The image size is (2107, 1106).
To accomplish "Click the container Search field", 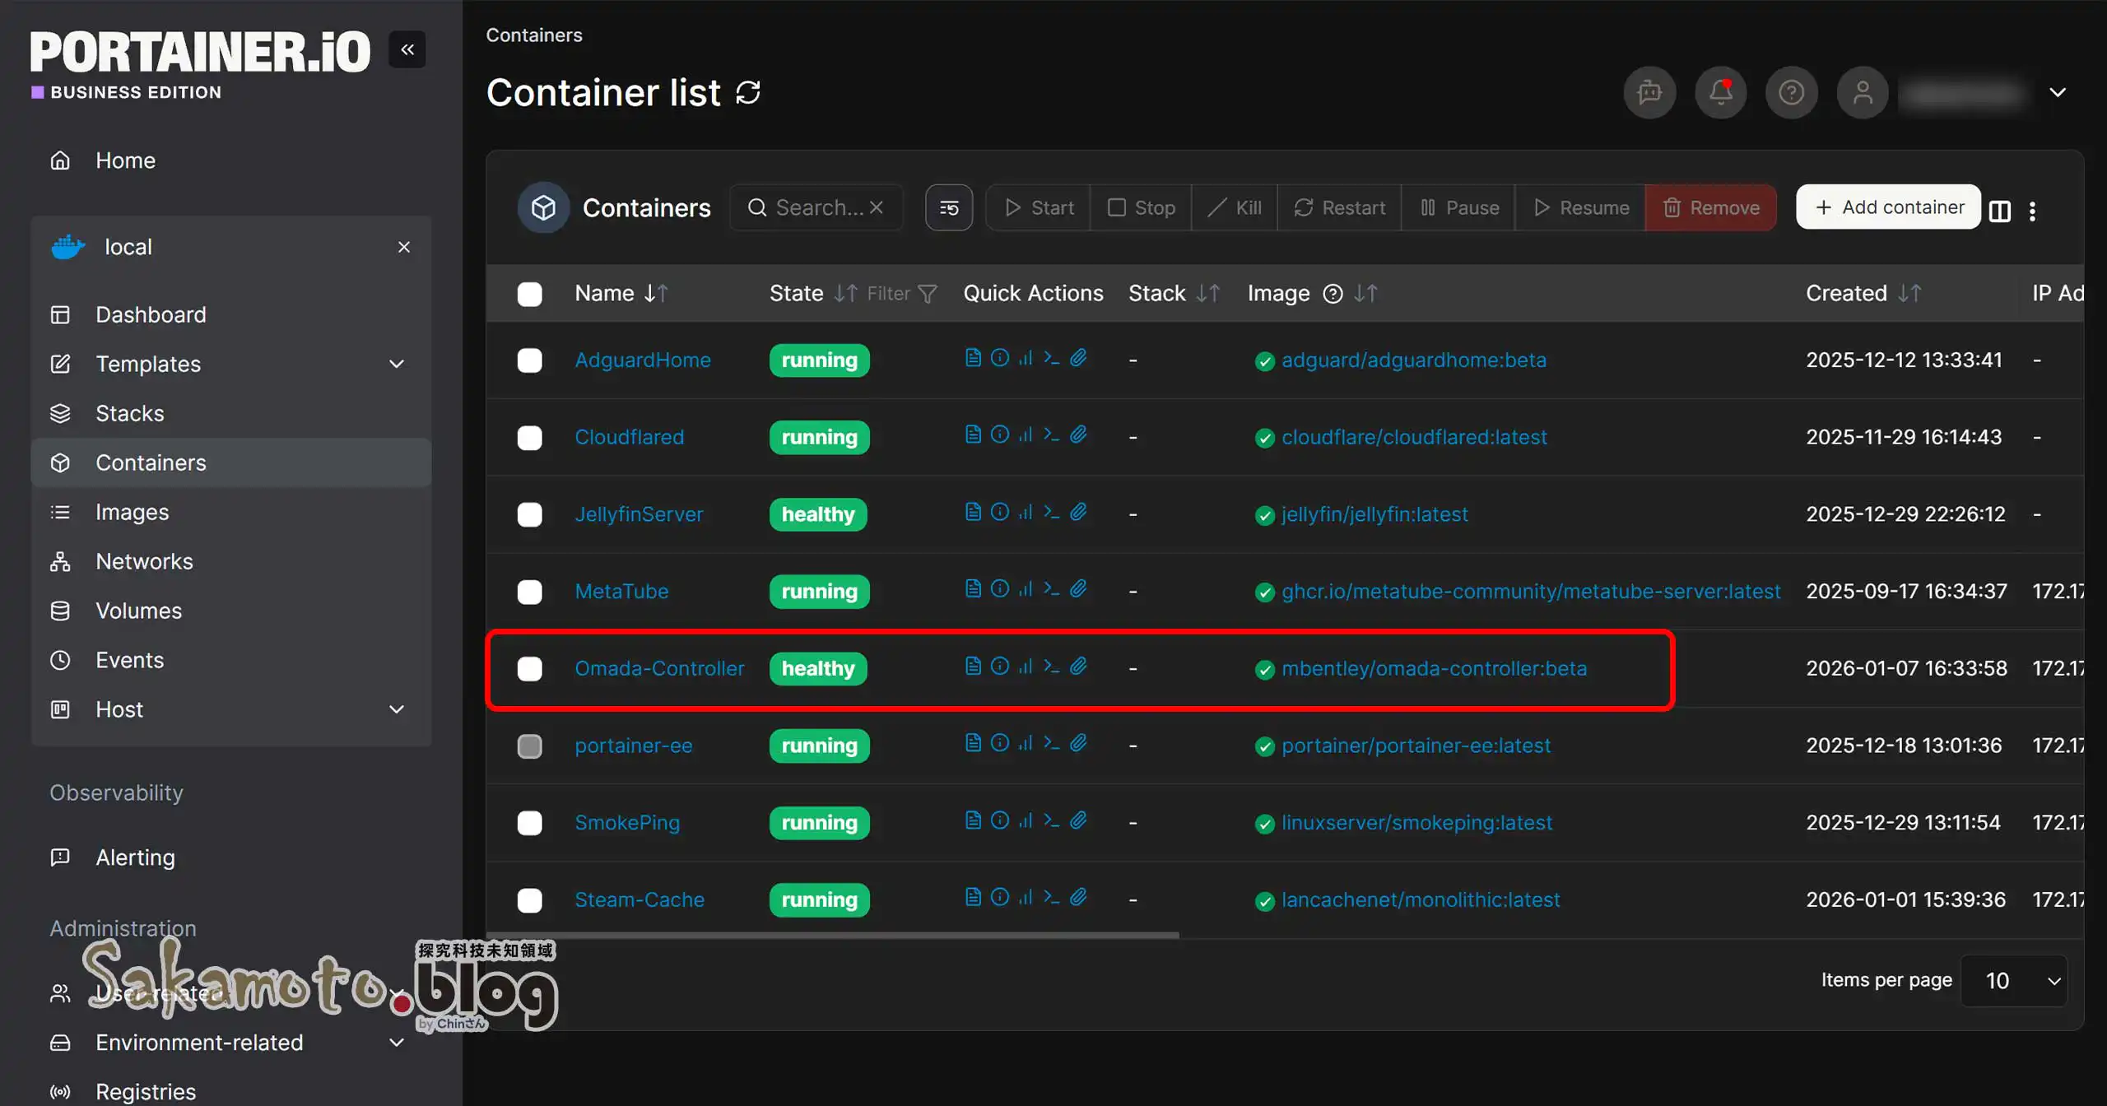I will tap(818, 207).
